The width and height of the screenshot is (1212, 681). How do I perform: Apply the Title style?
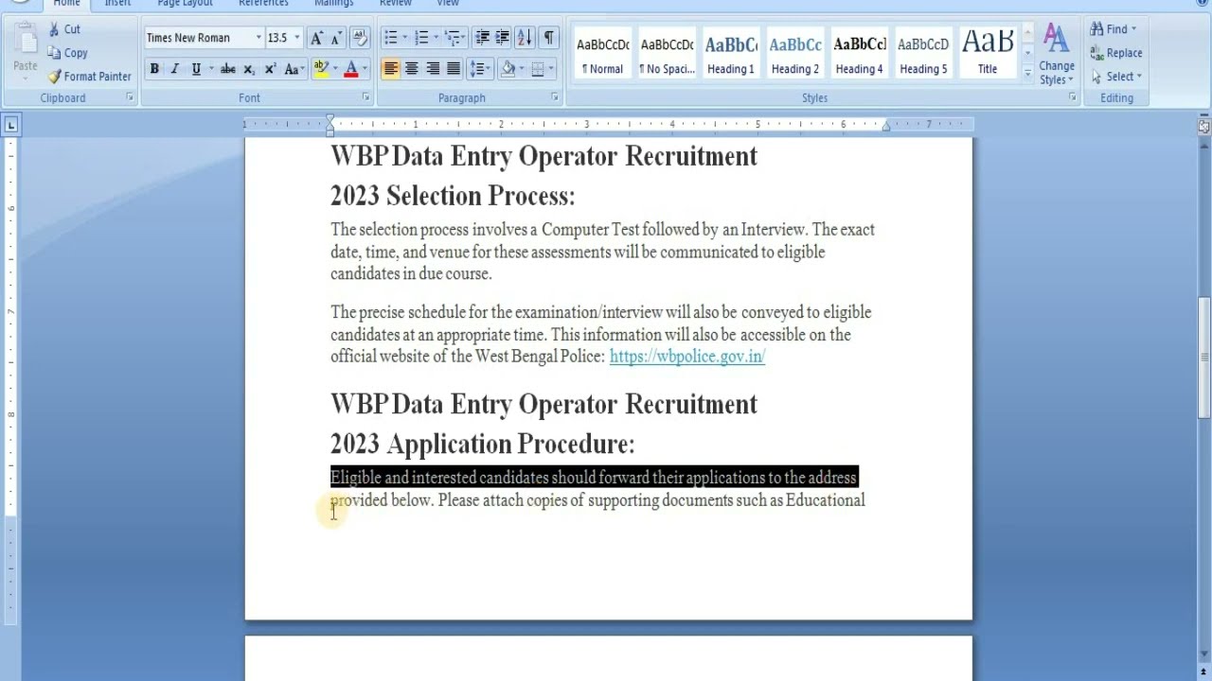tap(988, 53)
